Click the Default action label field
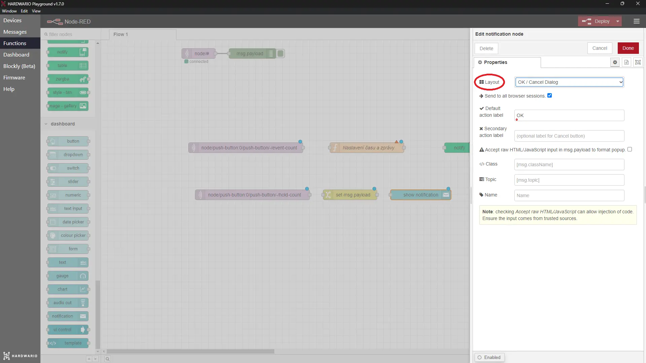The height and width of the screenshot is (363, 646). tap(569, 115)
